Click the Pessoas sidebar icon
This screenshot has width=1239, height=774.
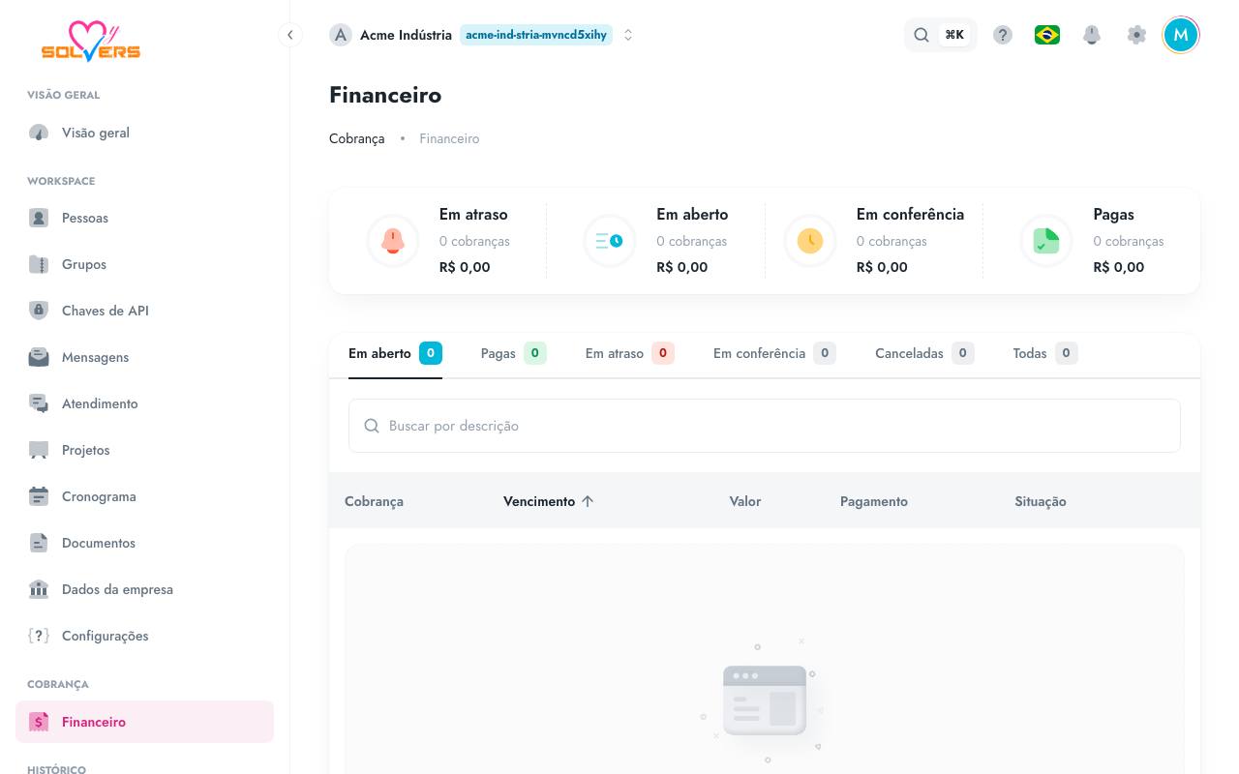pos(39,218)
